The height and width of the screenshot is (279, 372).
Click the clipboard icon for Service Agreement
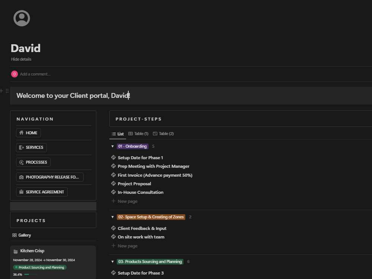click(x=21, y=192)
